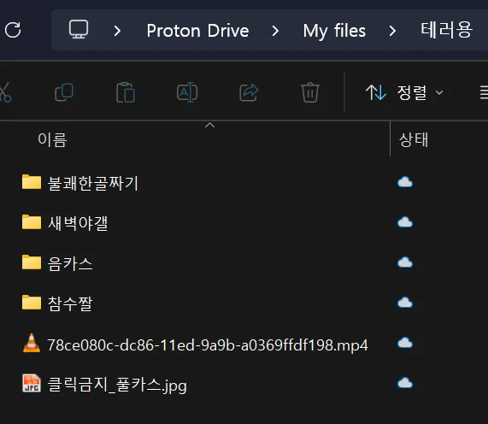Screen dimensions: 488x424
Task: Click the cloud status icon for 음카스
Action: pyautogui.click(x=405, y=262)
